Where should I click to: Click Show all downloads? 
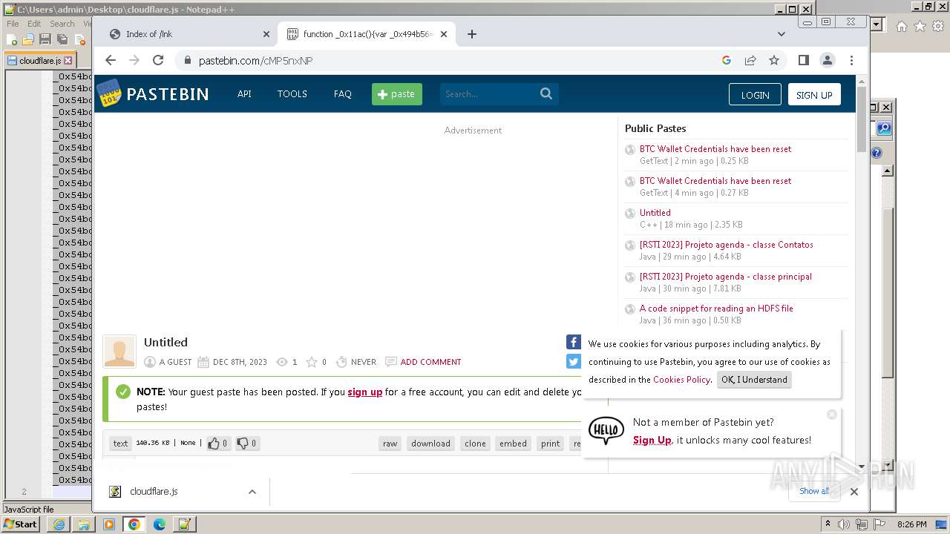(x=814, y=491)
